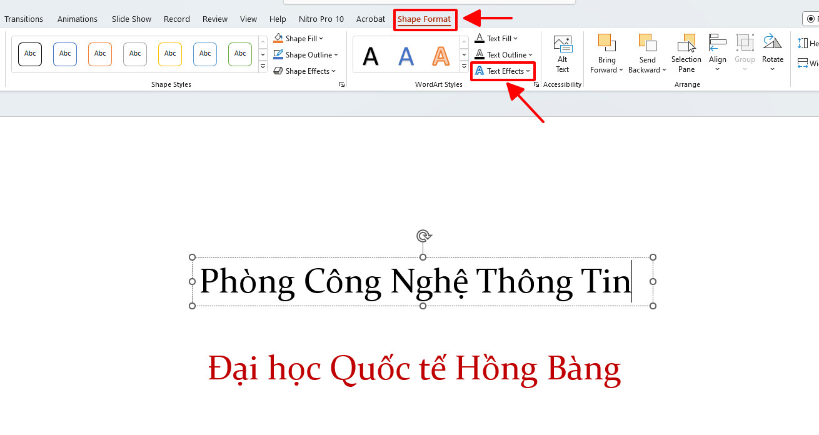Click Send Backward icon

click(x=647, y=42)
